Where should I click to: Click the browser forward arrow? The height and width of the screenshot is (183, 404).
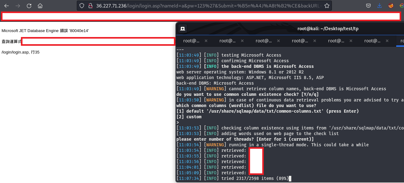[x=18, y=6]
